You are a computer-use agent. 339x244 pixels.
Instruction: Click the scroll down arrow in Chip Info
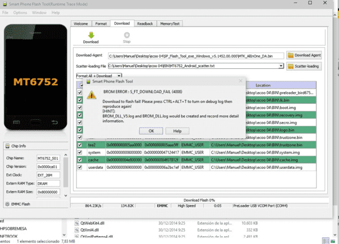click(66, 195)
